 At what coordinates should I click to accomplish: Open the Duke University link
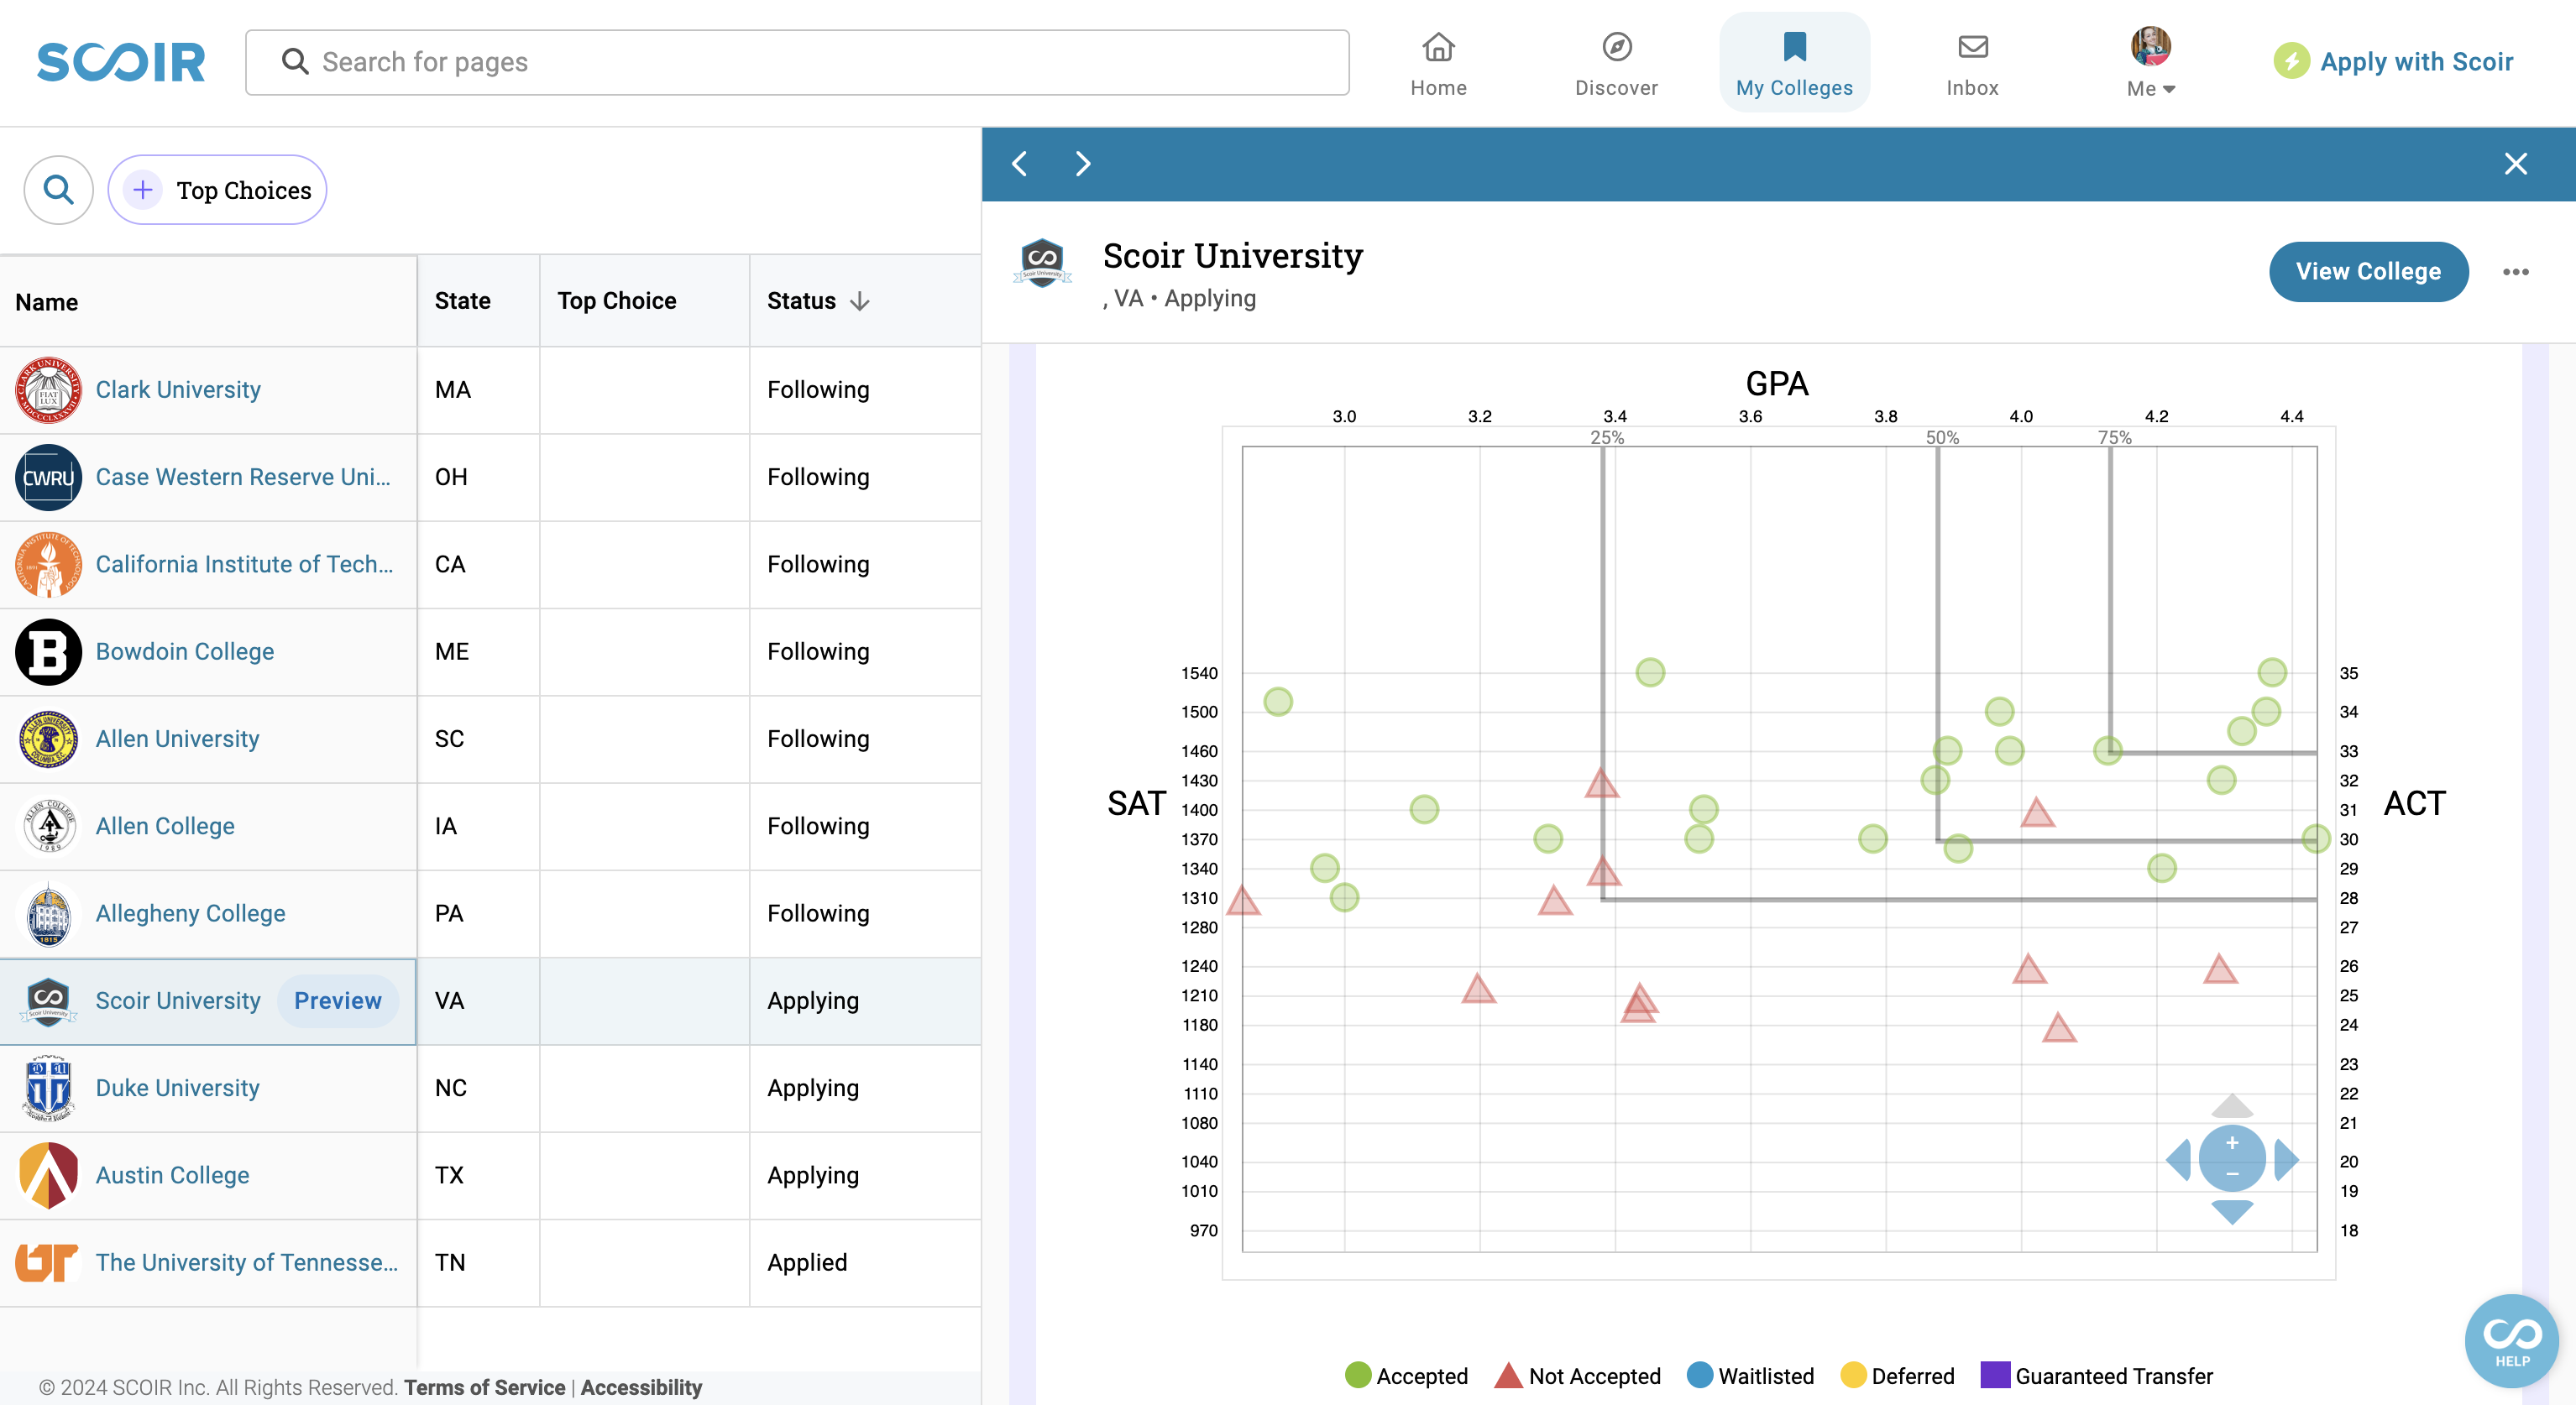tap(177, 1087)
